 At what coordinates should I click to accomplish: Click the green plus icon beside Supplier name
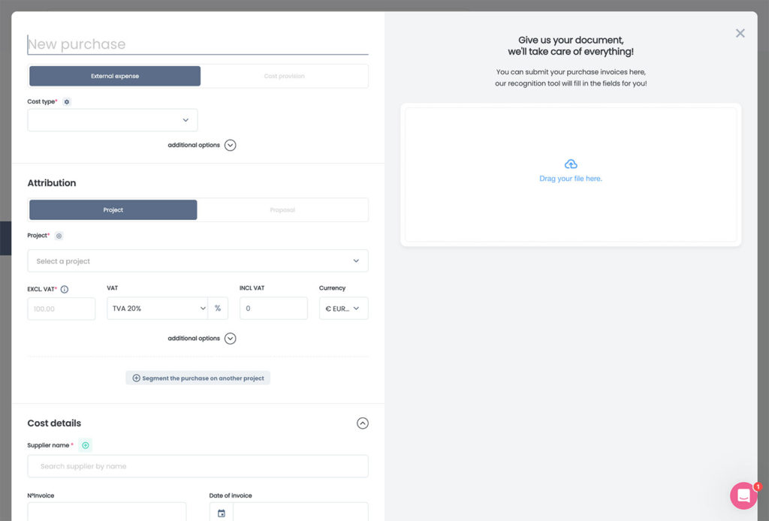coord(86,445)
